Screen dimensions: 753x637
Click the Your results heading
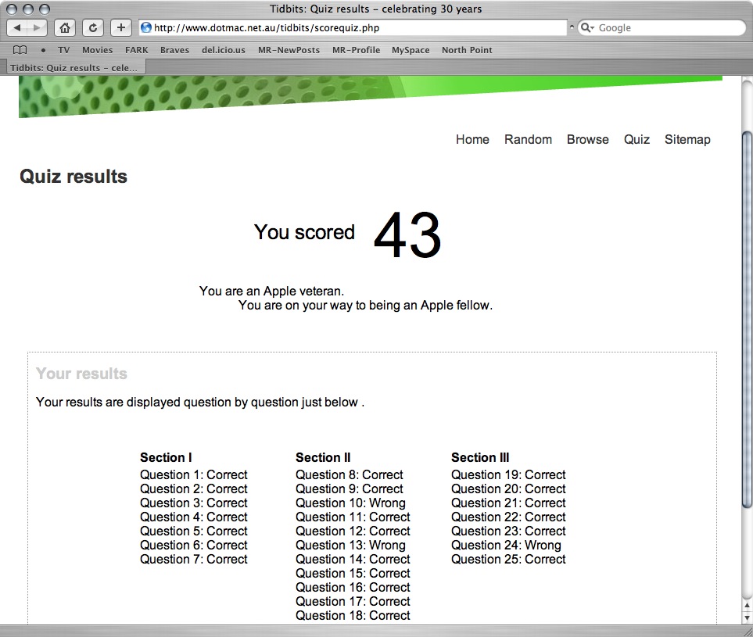pyautogui.click(x=81, y=374)
